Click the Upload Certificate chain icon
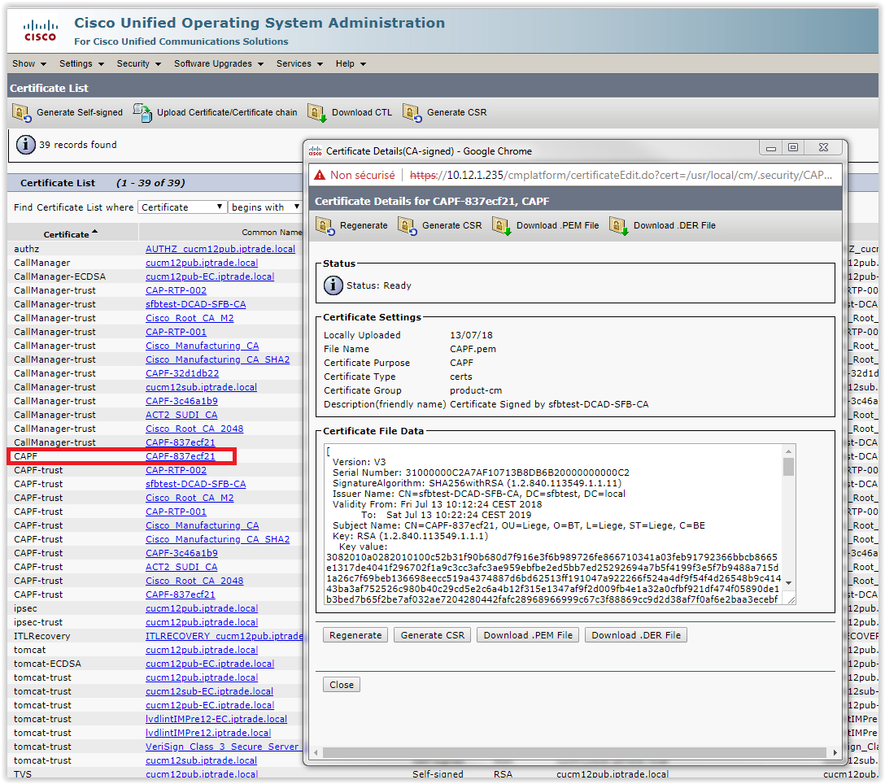The image size is (885, 784). 142,113
